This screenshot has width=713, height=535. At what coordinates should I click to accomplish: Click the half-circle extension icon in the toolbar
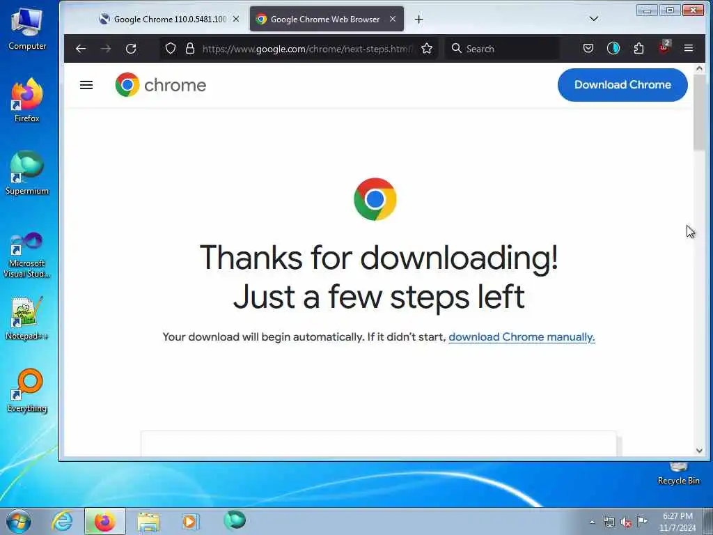613,48
